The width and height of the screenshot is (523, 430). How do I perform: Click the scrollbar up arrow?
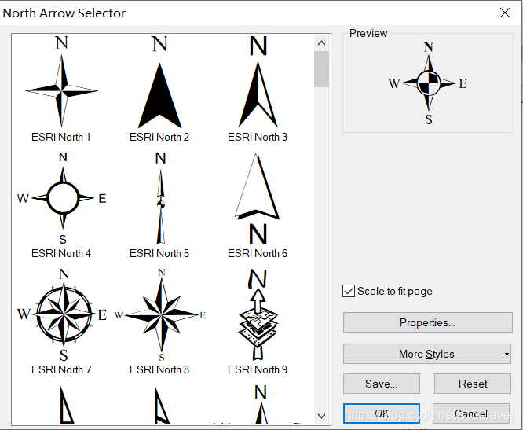[x=321, y=42]
